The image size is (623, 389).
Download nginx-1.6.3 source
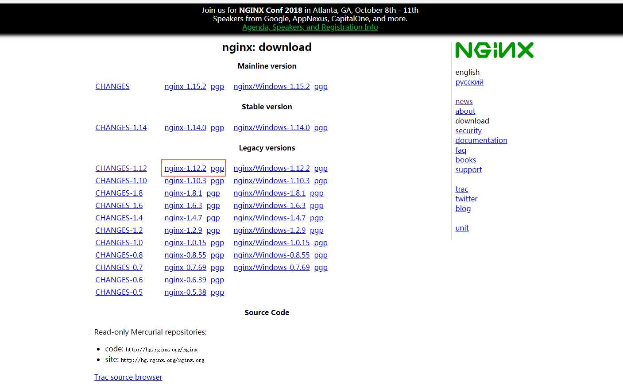point(183,205)
